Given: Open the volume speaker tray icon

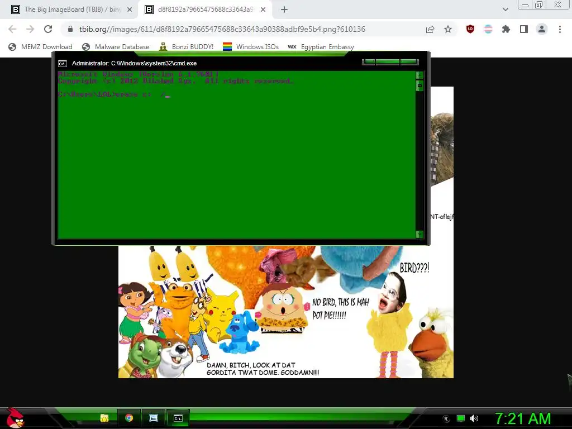Looking at the screenshot, I should tap(474, 418).
